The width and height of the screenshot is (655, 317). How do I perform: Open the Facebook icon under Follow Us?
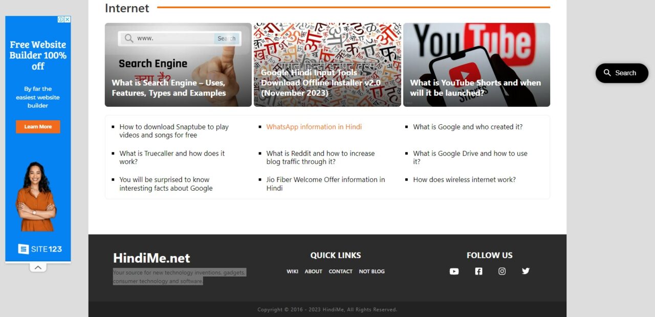(x=478, y=271)
